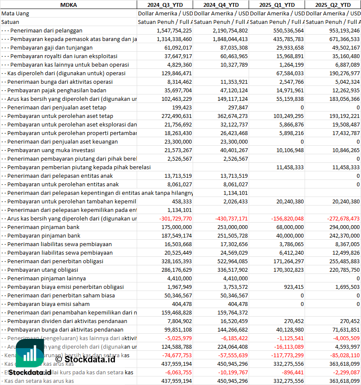Image resolution: width=361 pixels, height=385 pixels.
Task: Click Penerimaan dari penerbitan obligasi label
Action: coord(55,261)
